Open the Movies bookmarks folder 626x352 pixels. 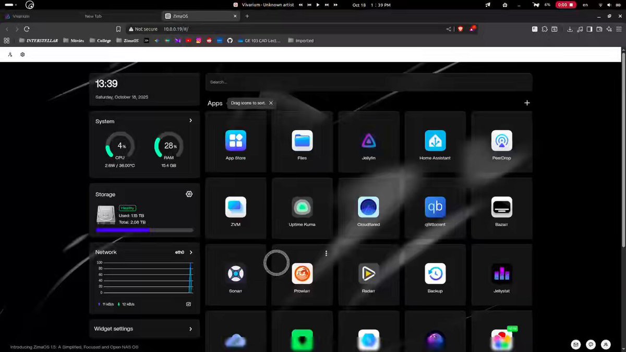tap(74, 41)
